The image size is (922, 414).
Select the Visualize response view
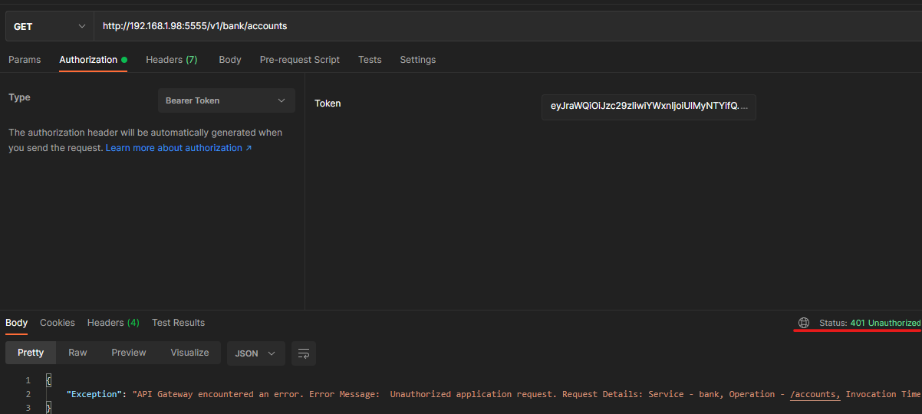(189, 353)
